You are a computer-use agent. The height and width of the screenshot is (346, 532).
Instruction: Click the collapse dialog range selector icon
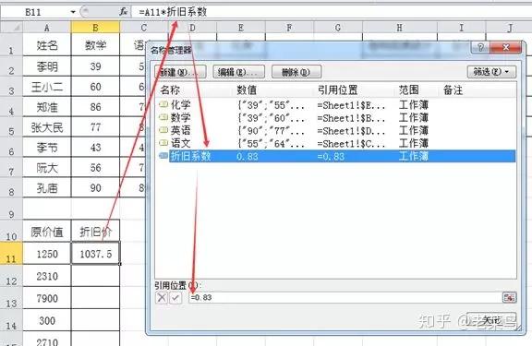(509, 297)
